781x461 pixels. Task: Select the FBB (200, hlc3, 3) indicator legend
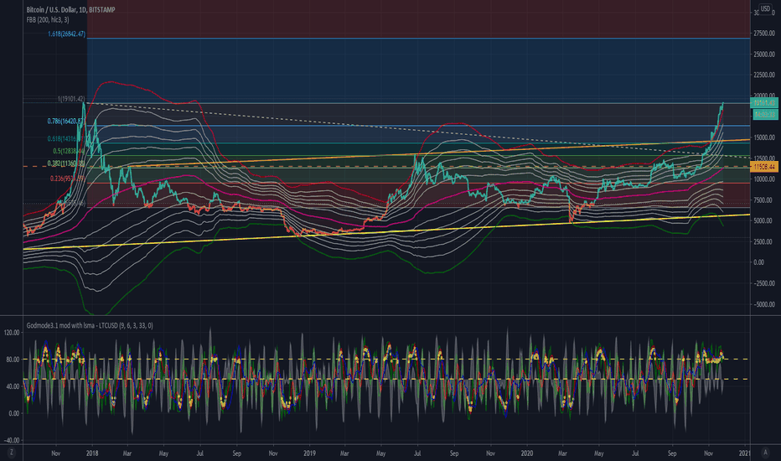48,20
